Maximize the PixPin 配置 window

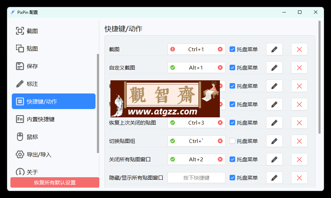299,12
